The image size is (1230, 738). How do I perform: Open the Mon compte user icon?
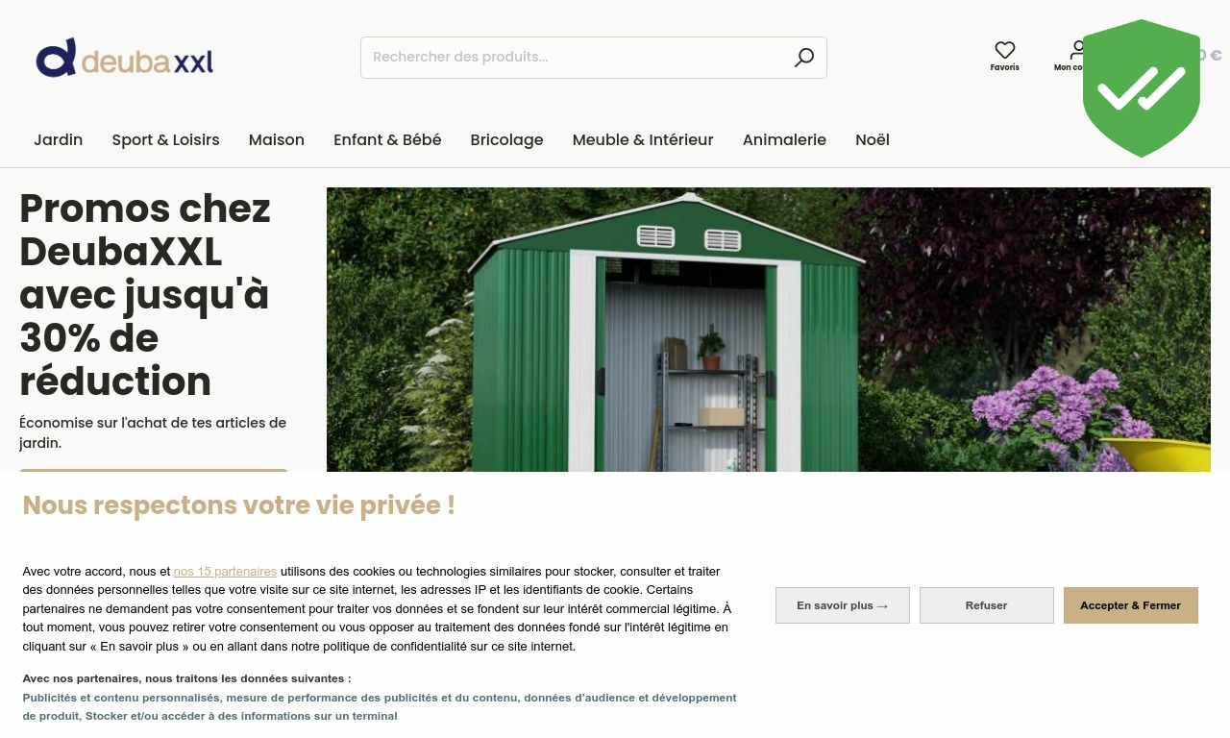click(x=1076, y=50)
